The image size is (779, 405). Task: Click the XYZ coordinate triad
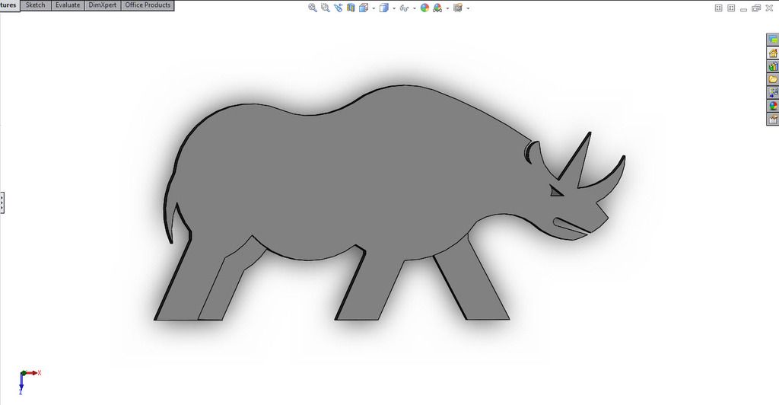pos(30,381)
